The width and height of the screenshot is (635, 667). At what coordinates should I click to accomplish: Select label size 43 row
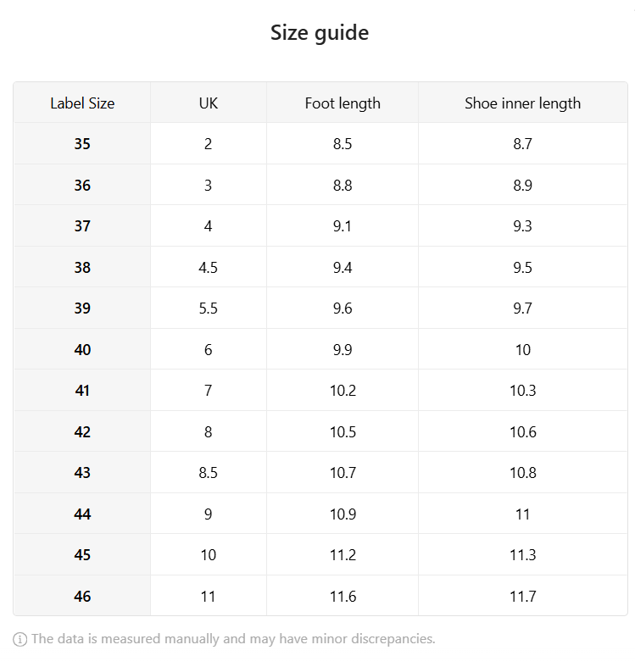coord(320,473)
